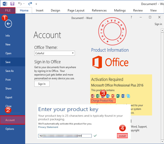Image resolution: width=164 pixels, height=144 pixels.
Task: Open the Customize Quick Access Toolbar dropdown
Action: (x=36, y=4)
